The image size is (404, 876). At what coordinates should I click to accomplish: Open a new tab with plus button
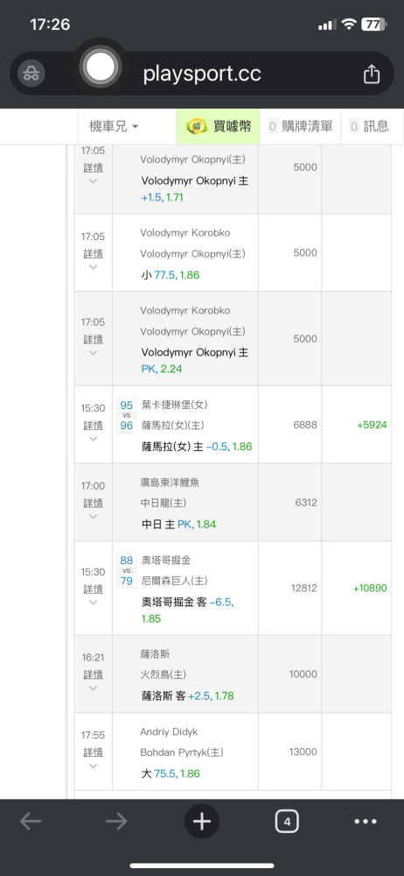coord(201,822)
